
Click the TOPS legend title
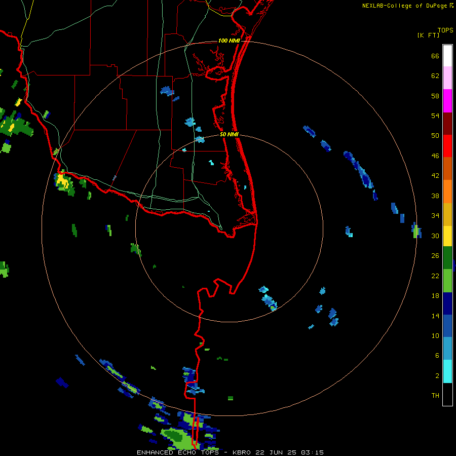coord(445,30)
